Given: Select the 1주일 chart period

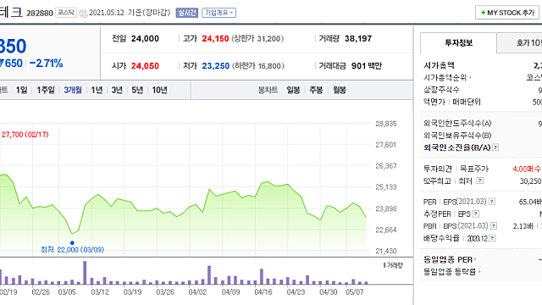Looking at the screenshot, I should pyautogui.click(x=46, y=91).
